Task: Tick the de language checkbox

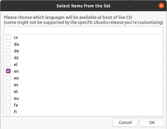Action: (8, 51)
